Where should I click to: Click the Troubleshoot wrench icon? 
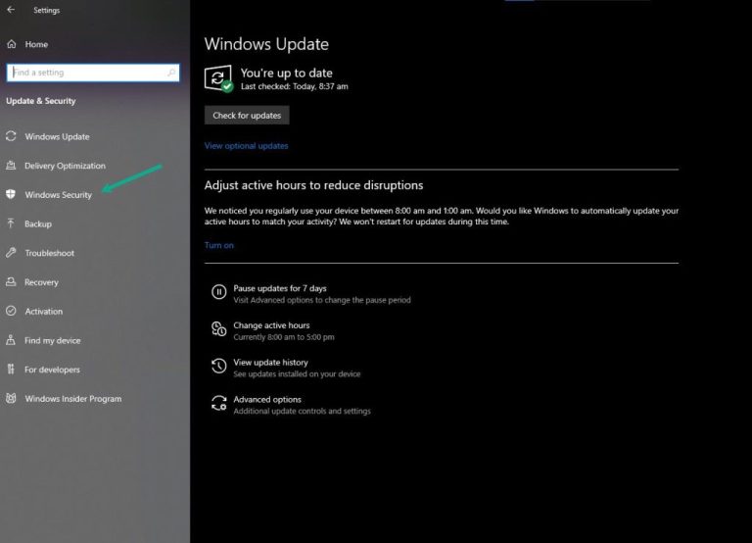coord(11,253)
